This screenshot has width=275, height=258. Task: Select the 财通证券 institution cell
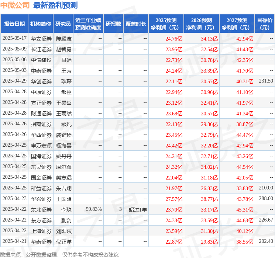coord(41,114)
